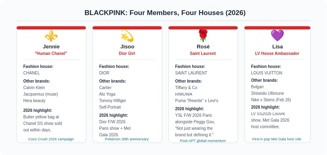Screen dimensions: 327x155
Task: Click Tiffany & Co in Rosé's brands
Action: click(186, 88)
